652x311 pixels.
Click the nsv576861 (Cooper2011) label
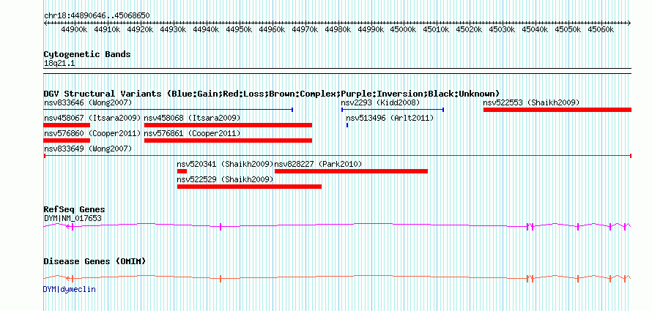pyautogui.click(x=192, y=133)
